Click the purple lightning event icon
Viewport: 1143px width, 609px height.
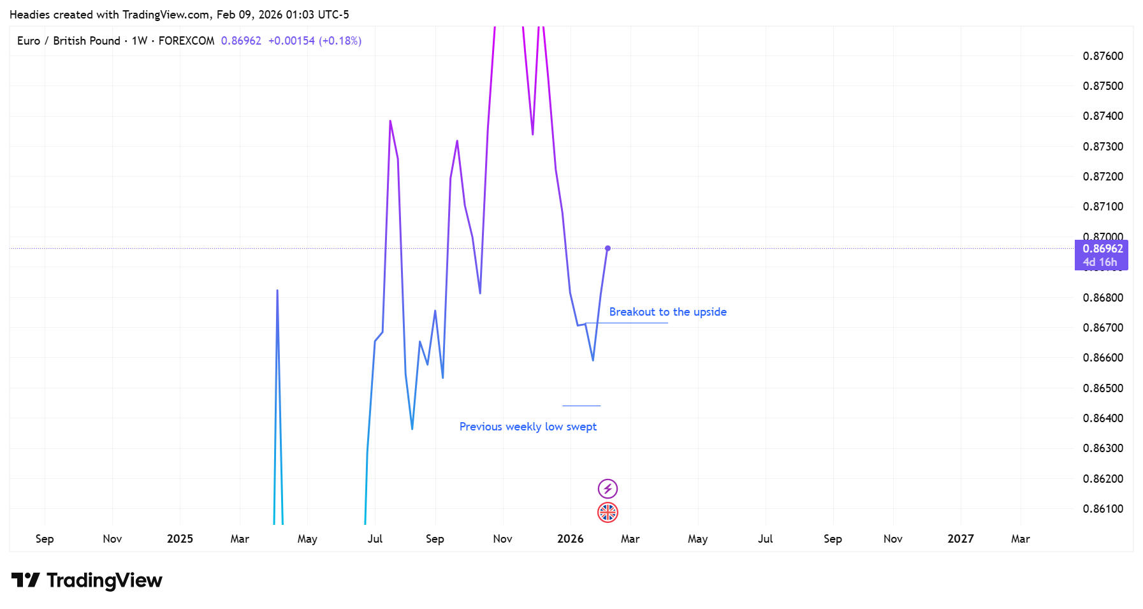pos(608,489)
